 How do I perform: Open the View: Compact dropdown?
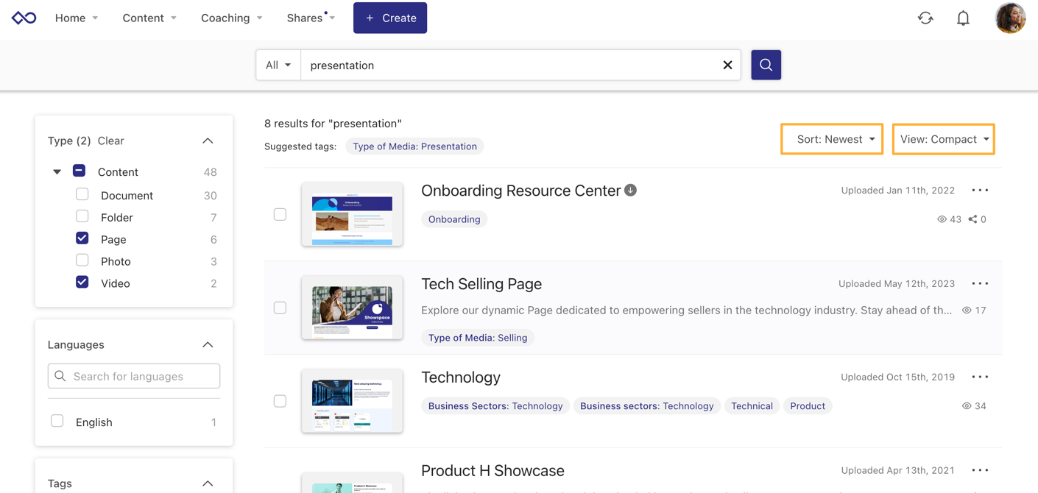pos(944,139)
